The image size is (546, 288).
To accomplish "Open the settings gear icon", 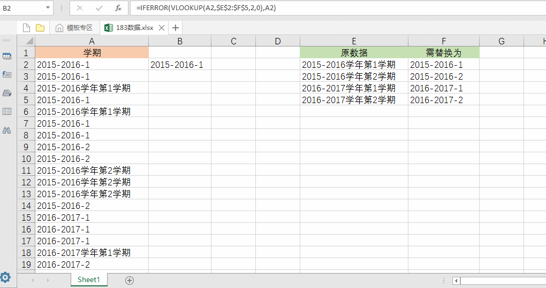I will point(5,277).
